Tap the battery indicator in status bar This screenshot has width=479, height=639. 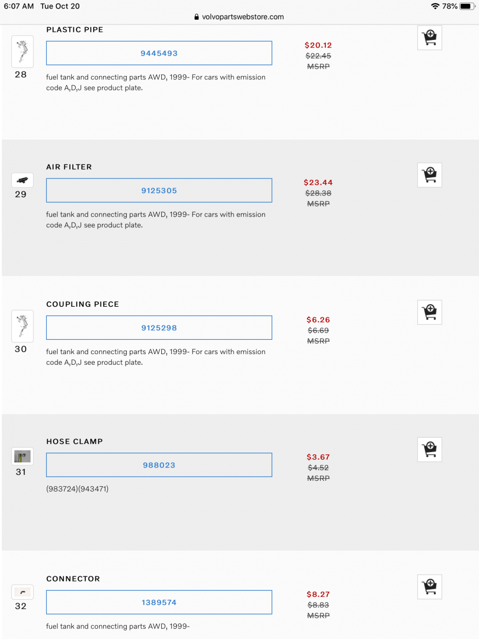[467, 6]
